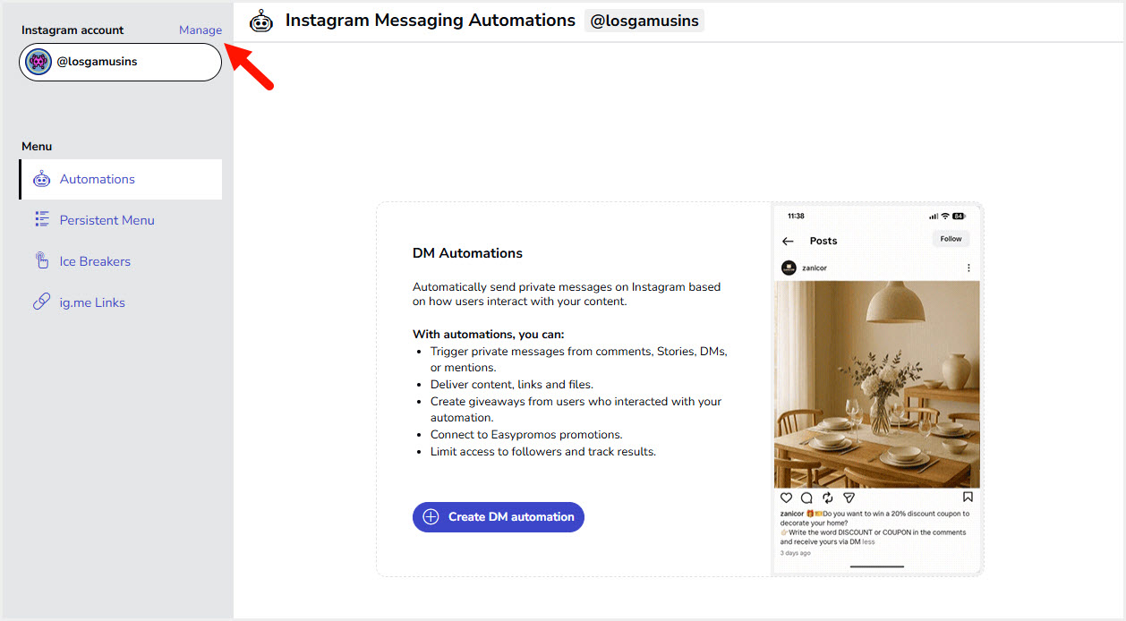
Task: Click the robot icon beside the page title
Action: (261, 21)
